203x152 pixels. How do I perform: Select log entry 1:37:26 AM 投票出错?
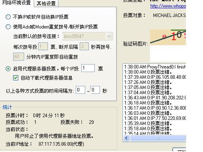148,82
